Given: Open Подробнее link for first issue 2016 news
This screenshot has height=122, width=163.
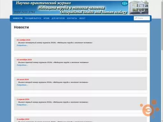Looking at the screenshot, I should pos(22,105).
